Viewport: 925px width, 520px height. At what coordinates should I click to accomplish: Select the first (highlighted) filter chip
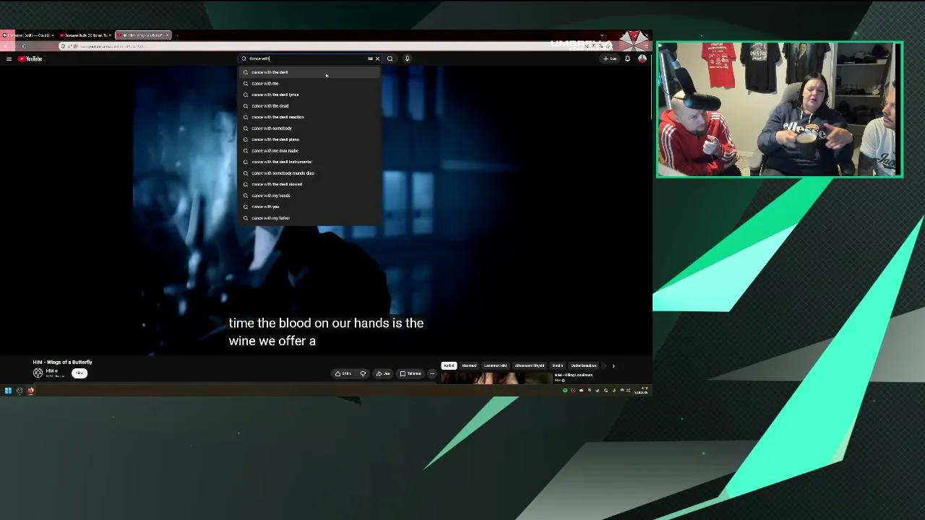point(449,365)
